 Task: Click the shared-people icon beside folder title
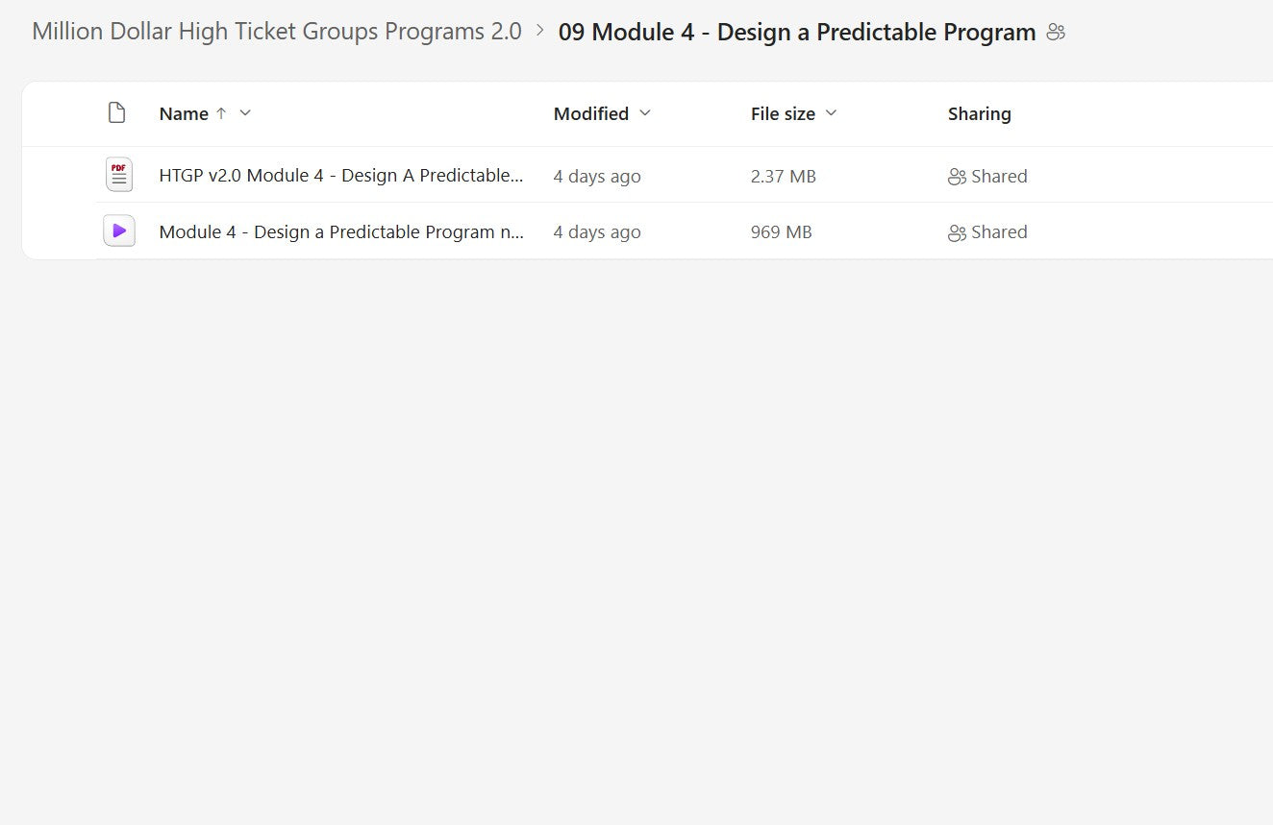pyautogui.click(x=1056, y=33)
